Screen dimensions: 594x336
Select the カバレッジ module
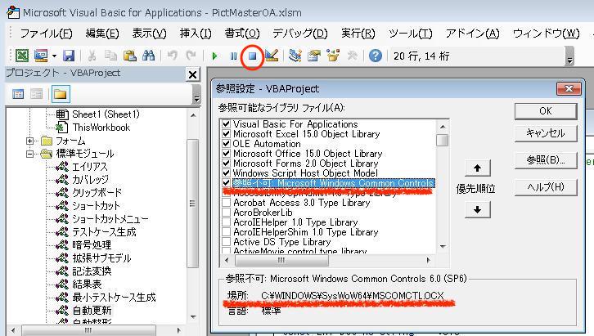(90, 180)
